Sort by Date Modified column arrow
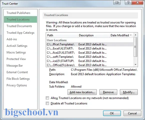The height and width of the screenshot is (120, 145). (131, 35)
